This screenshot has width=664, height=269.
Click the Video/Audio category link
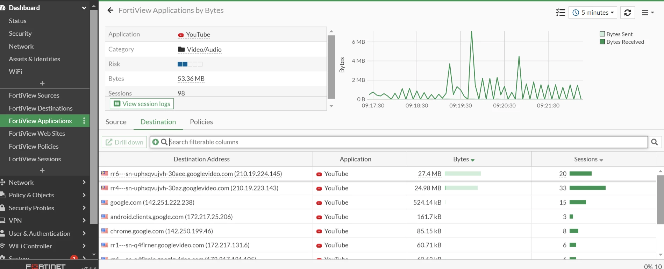click(x=204, y=50)
